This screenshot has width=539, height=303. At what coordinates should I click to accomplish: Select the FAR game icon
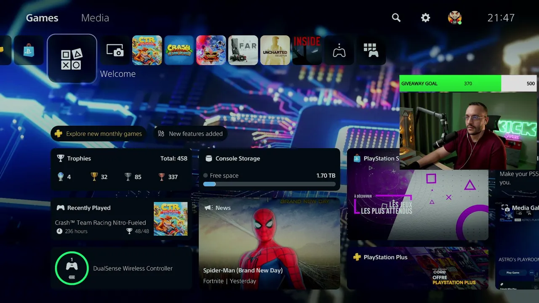coord(243,50)
